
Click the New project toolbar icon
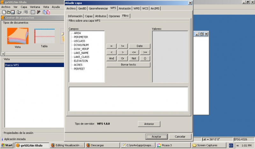(x=4, y=12)
